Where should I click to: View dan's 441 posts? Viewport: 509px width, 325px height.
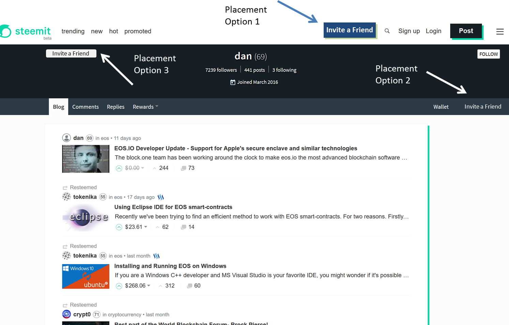point(254,70)
